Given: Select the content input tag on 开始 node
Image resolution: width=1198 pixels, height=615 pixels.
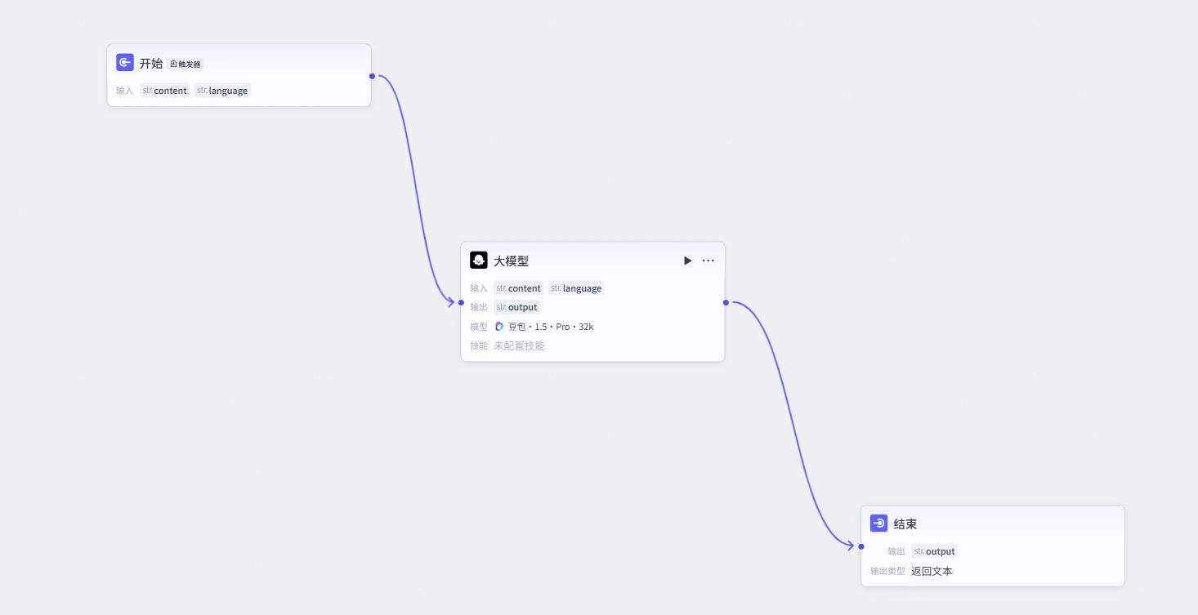Looking at the screenshot, I should coord(164,91).
